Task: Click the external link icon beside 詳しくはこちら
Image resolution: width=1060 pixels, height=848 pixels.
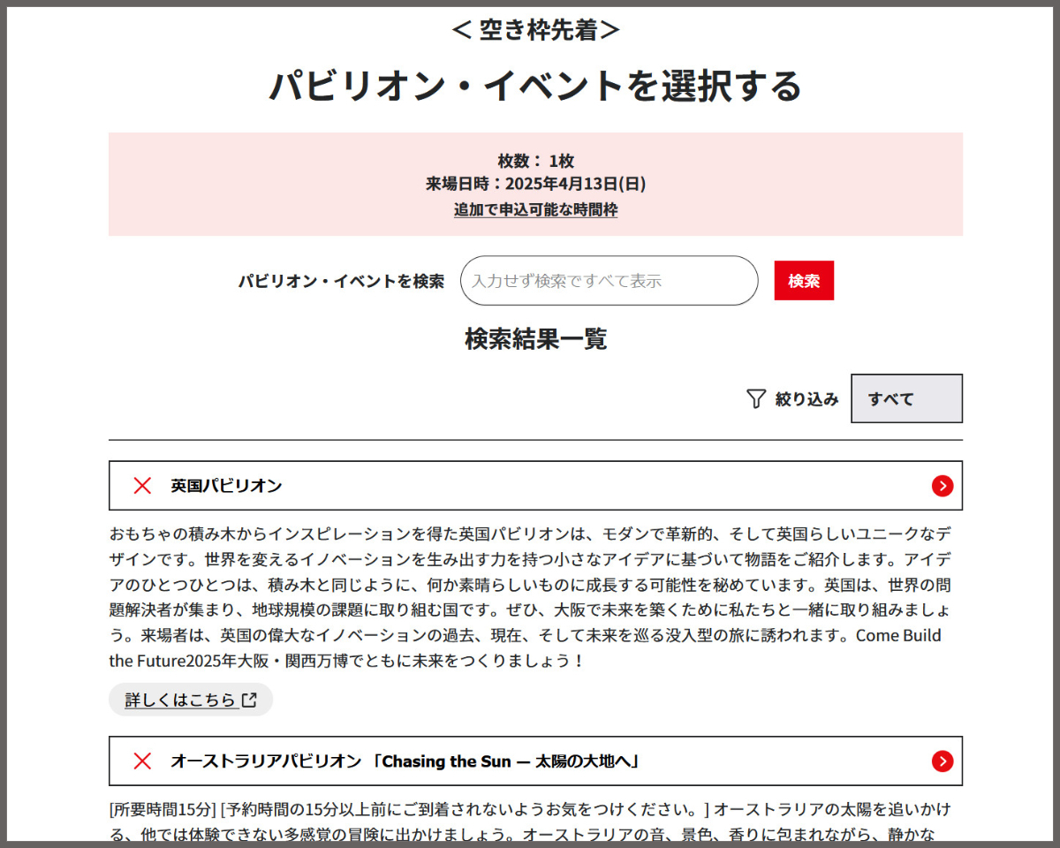Action: pos(250,700)
